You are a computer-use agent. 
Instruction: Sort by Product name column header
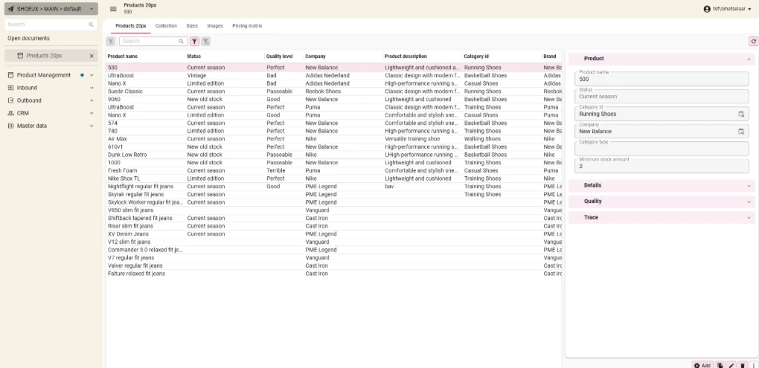123,57
